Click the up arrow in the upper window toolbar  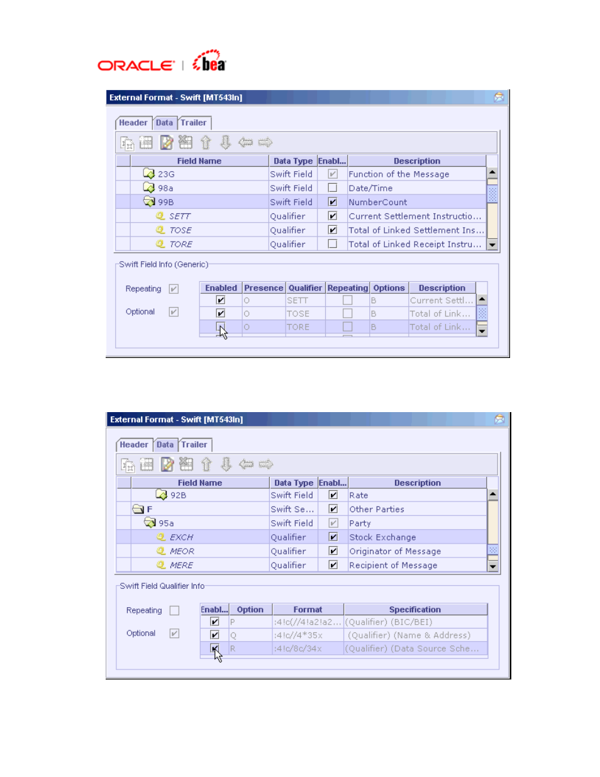pos(206,143)
